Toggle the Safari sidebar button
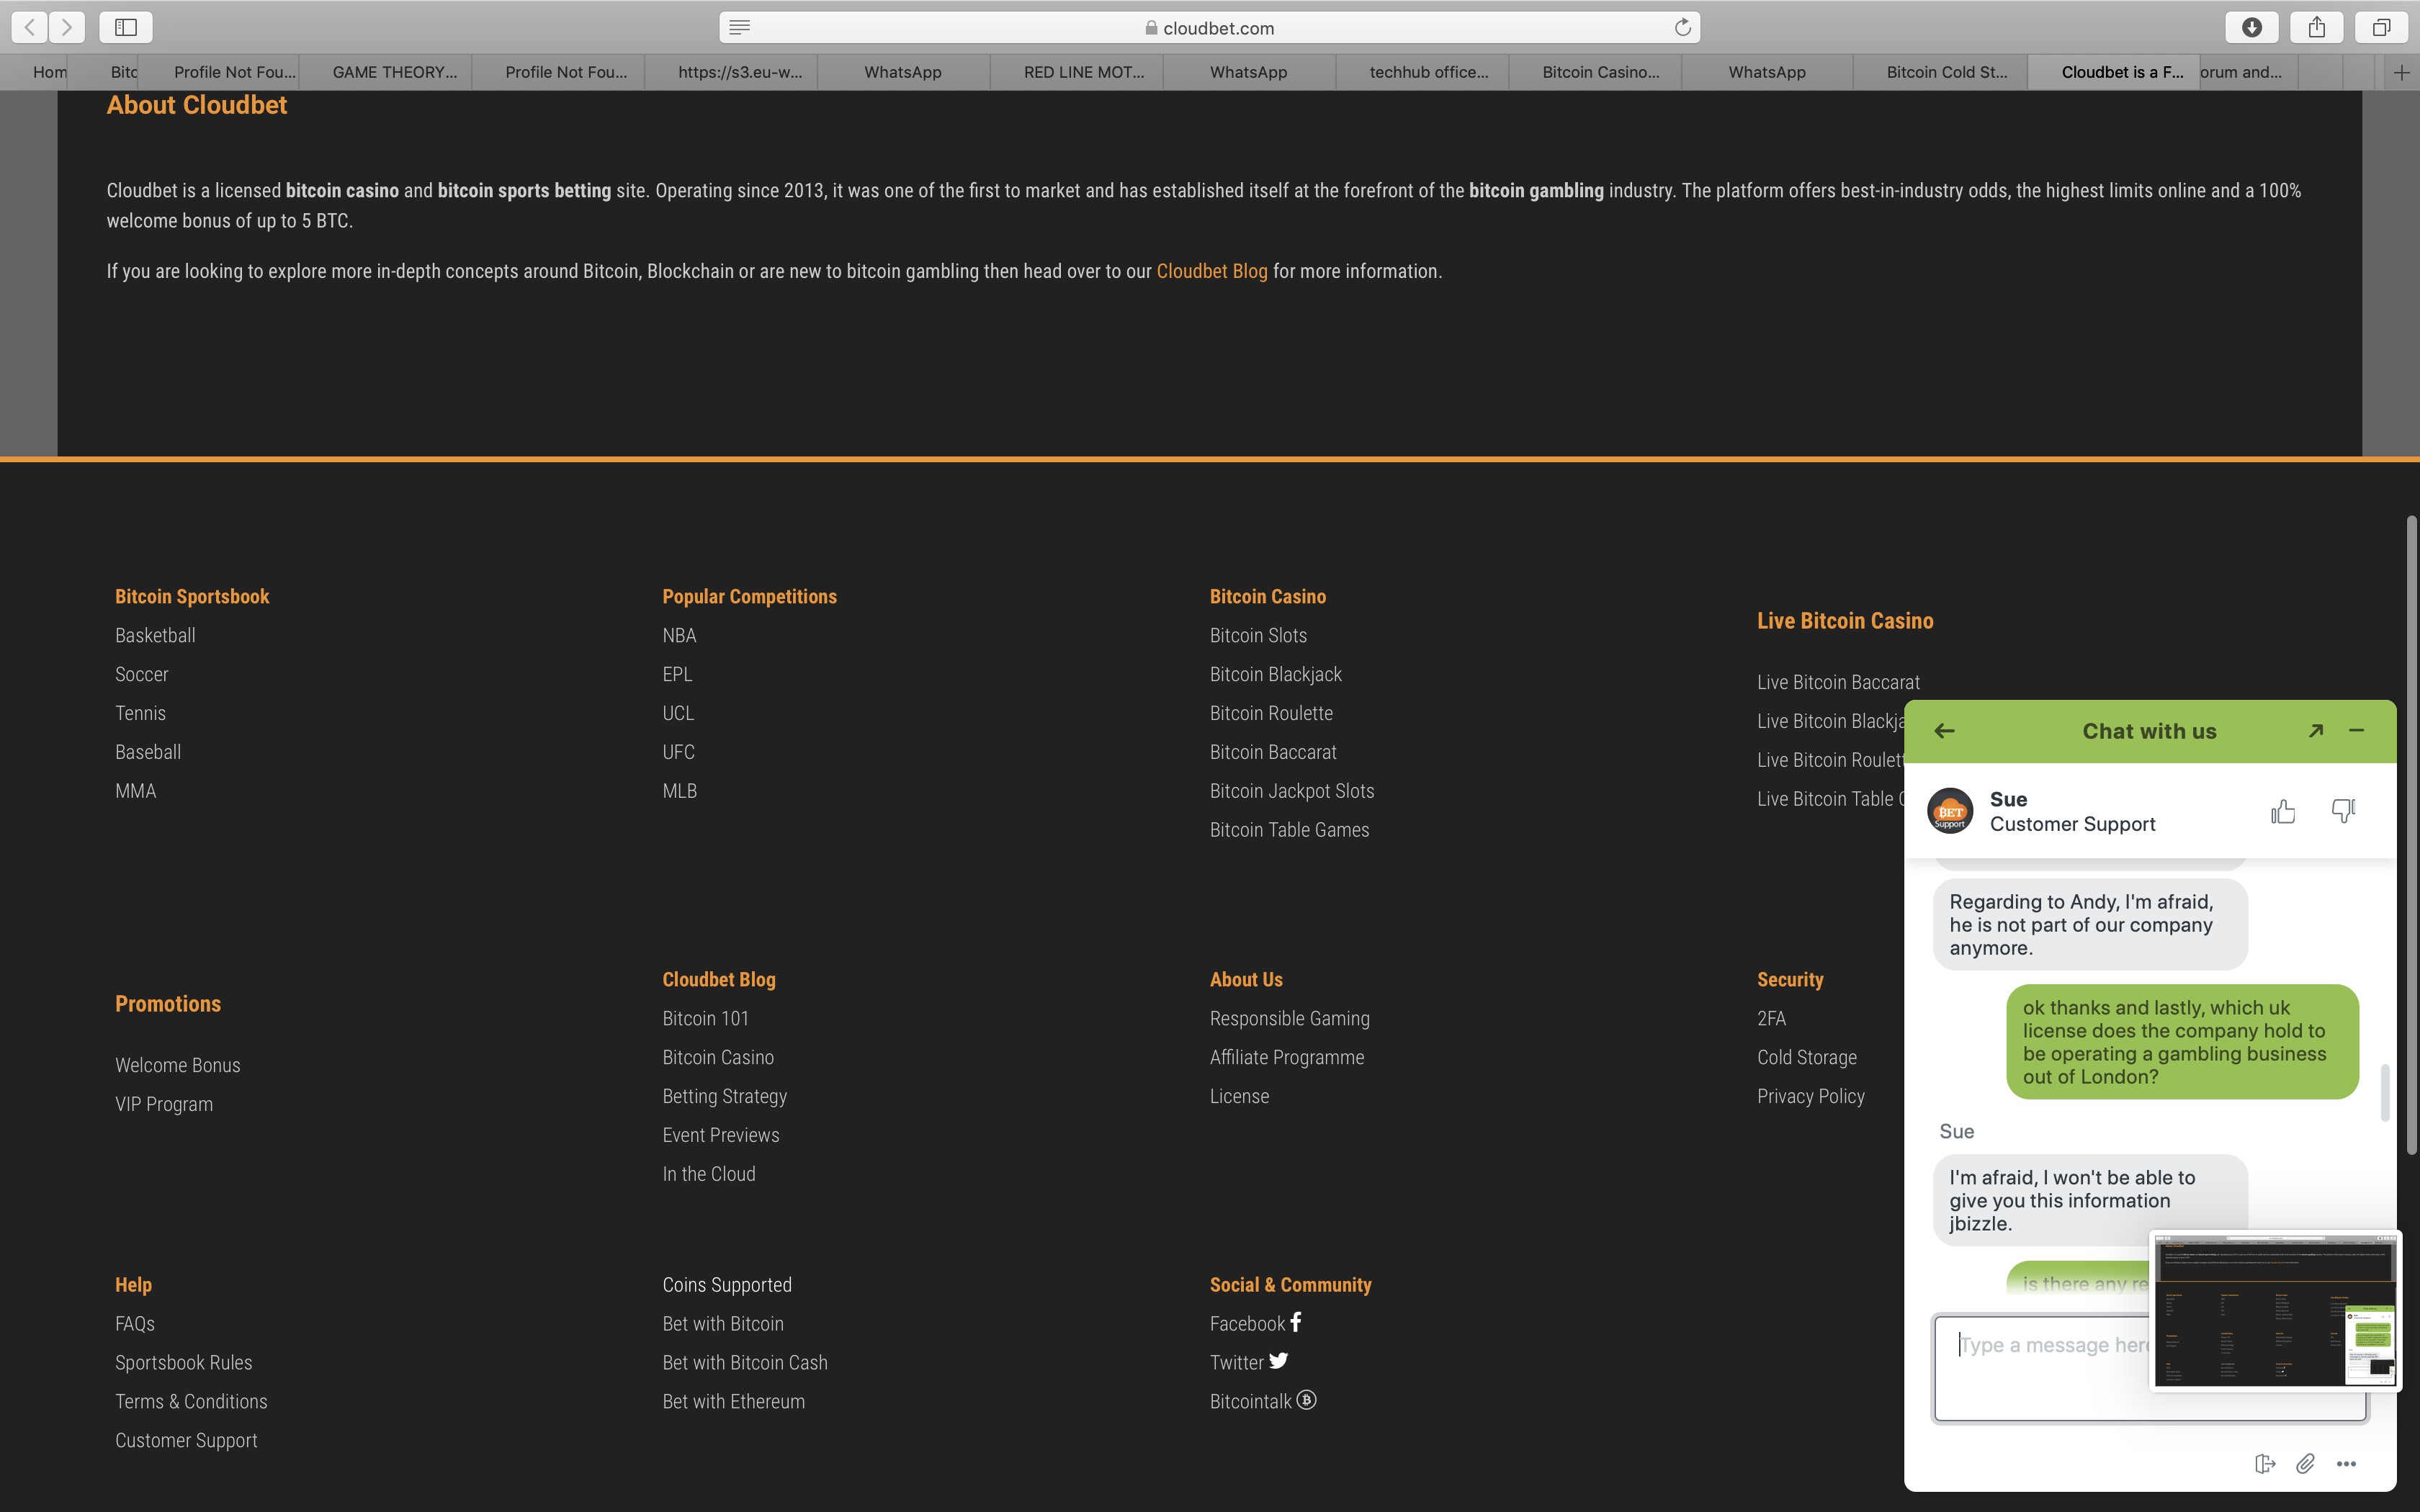Screen dimensions: 2420x1512 coord(126,27)
